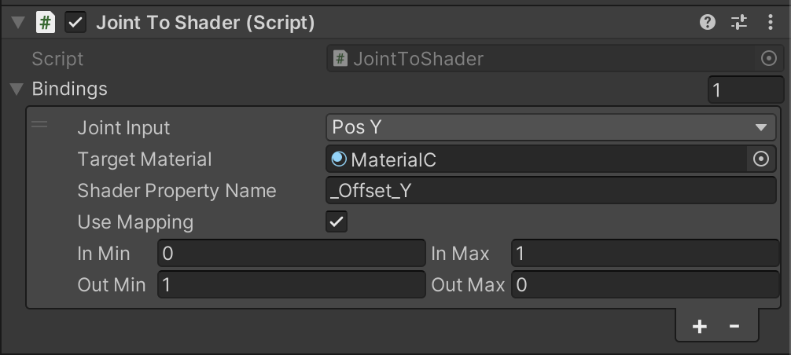Disable the Joint To Shader component checkbox

pyautogui.click(x=75, y=23)
